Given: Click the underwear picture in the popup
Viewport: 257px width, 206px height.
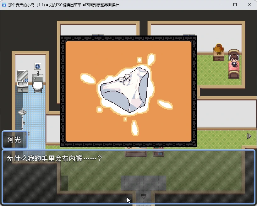Looking at the screenshot, I should click(x=126, y=91).
